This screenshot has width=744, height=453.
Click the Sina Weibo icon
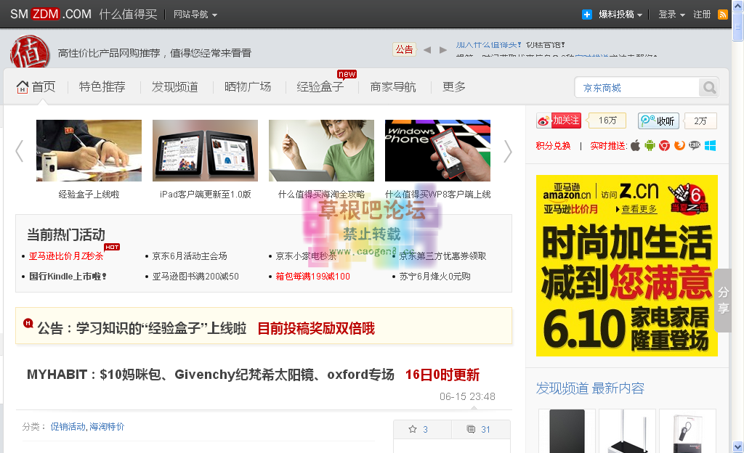(543, 121)
